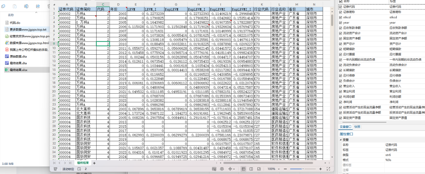Click the PDF icon beside 我国上市公司杠杆操纵的手段
Screen dimensions: 425x174
(7, 50)
